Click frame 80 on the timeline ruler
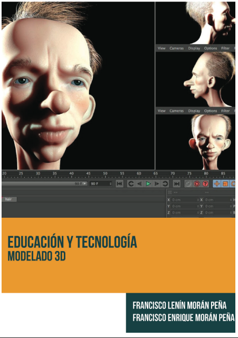Screen dimensions: 238x338 click(206, 173)
